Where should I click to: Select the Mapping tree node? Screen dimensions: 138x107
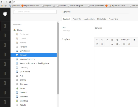tap(24, 101)
